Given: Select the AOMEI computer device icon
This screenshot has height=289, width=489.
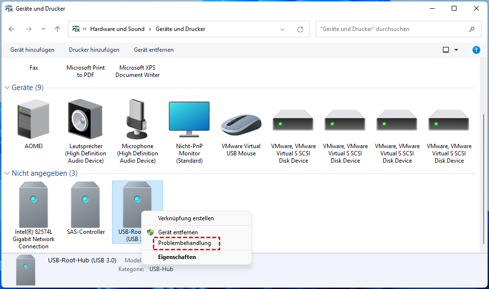Looking at the screenshot, I should click(x=33, y=119).
